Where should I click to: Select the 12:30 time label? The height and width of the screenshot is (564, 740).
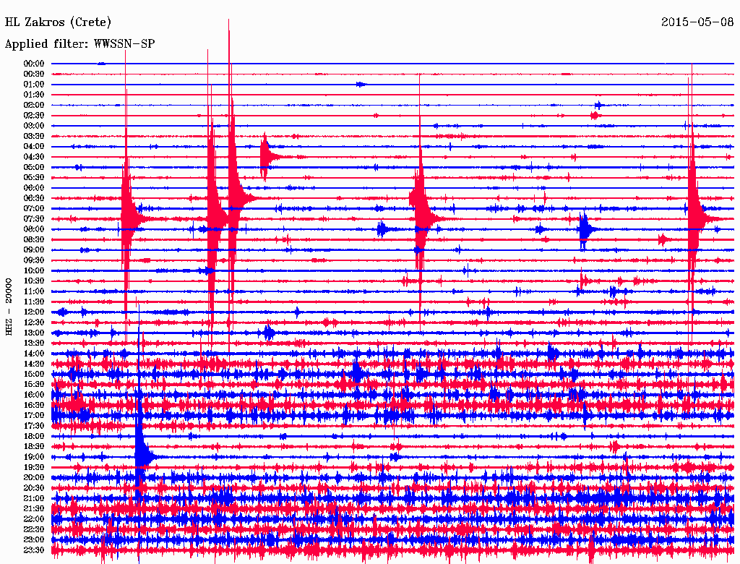coord(34,322)
